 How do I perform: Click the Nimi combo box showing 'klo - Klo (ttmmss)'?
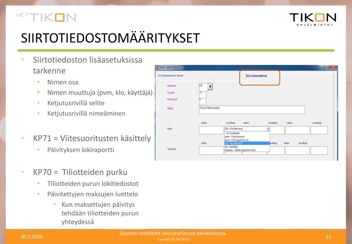(x=247, y=129)
